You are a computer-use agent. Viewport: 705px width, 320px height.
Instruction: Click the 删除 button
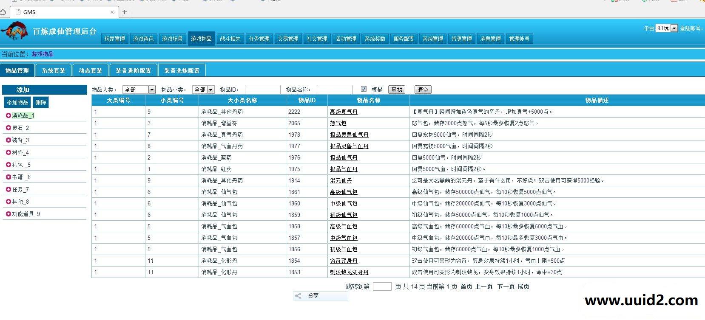tap(41, 102)
